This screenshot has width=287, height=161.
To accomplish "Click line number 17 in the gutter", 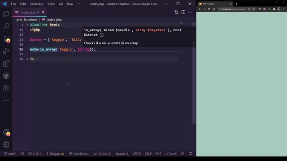I will pos(21,54).
